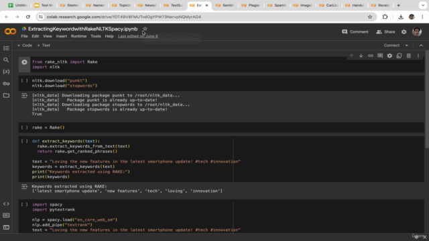
Task: Move the selected cell up
Action: pos(351,56)
